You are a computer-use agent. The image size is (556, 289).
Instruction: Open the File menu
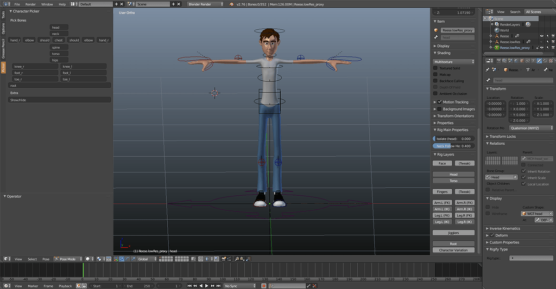17,4
